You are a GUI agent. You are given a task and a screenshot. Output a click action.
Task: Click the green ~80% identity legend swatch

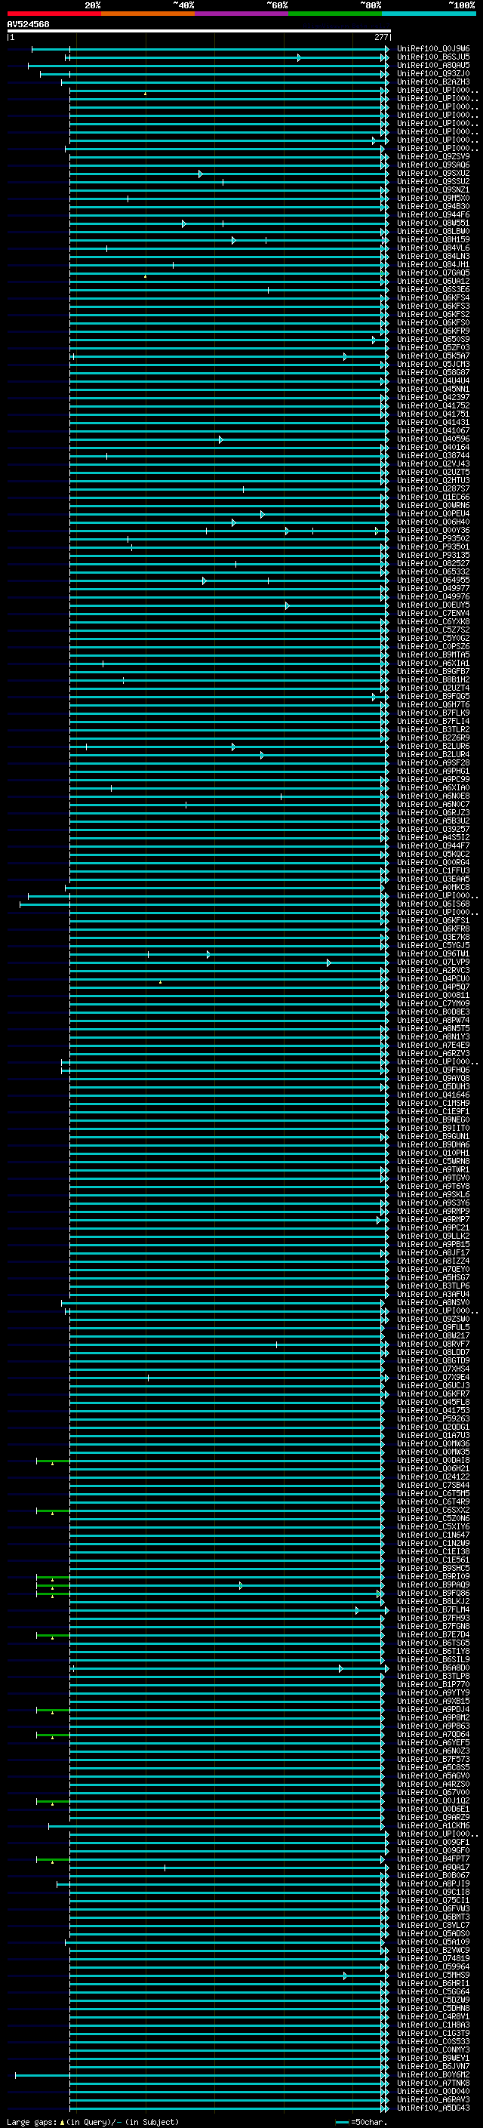pos(335,14)
